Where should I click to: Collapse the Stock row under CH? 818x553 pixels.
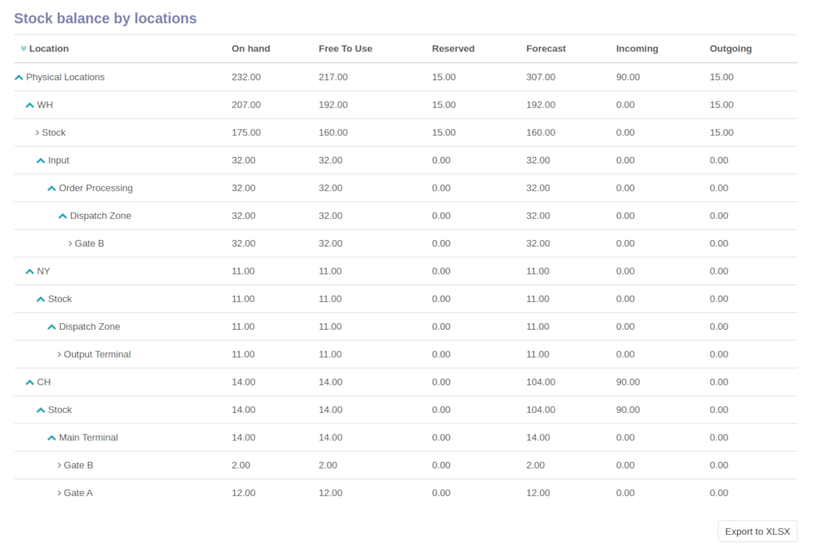pos(41,411)
